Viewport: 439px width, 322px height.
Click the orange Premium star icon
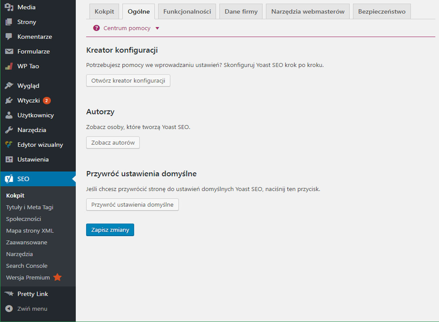(x=57, y=277)
